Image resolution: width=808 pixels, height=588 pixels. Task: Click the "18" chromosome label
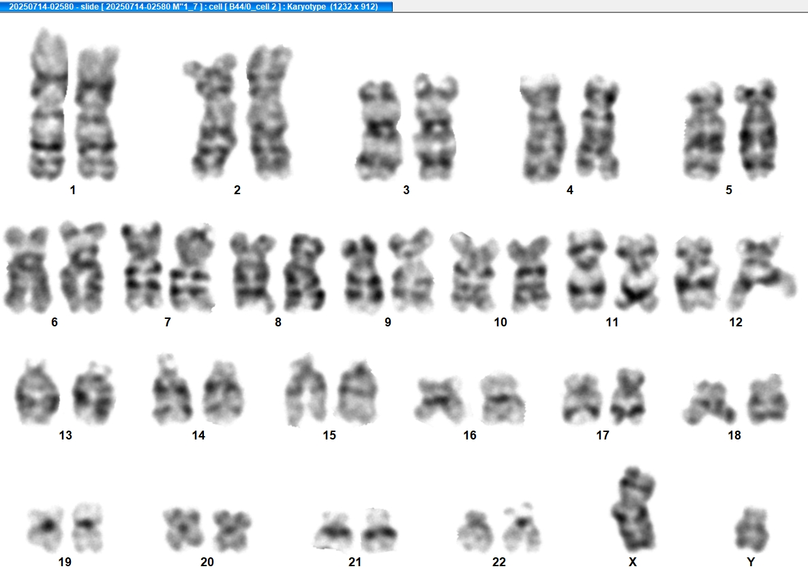pos(734,435)
